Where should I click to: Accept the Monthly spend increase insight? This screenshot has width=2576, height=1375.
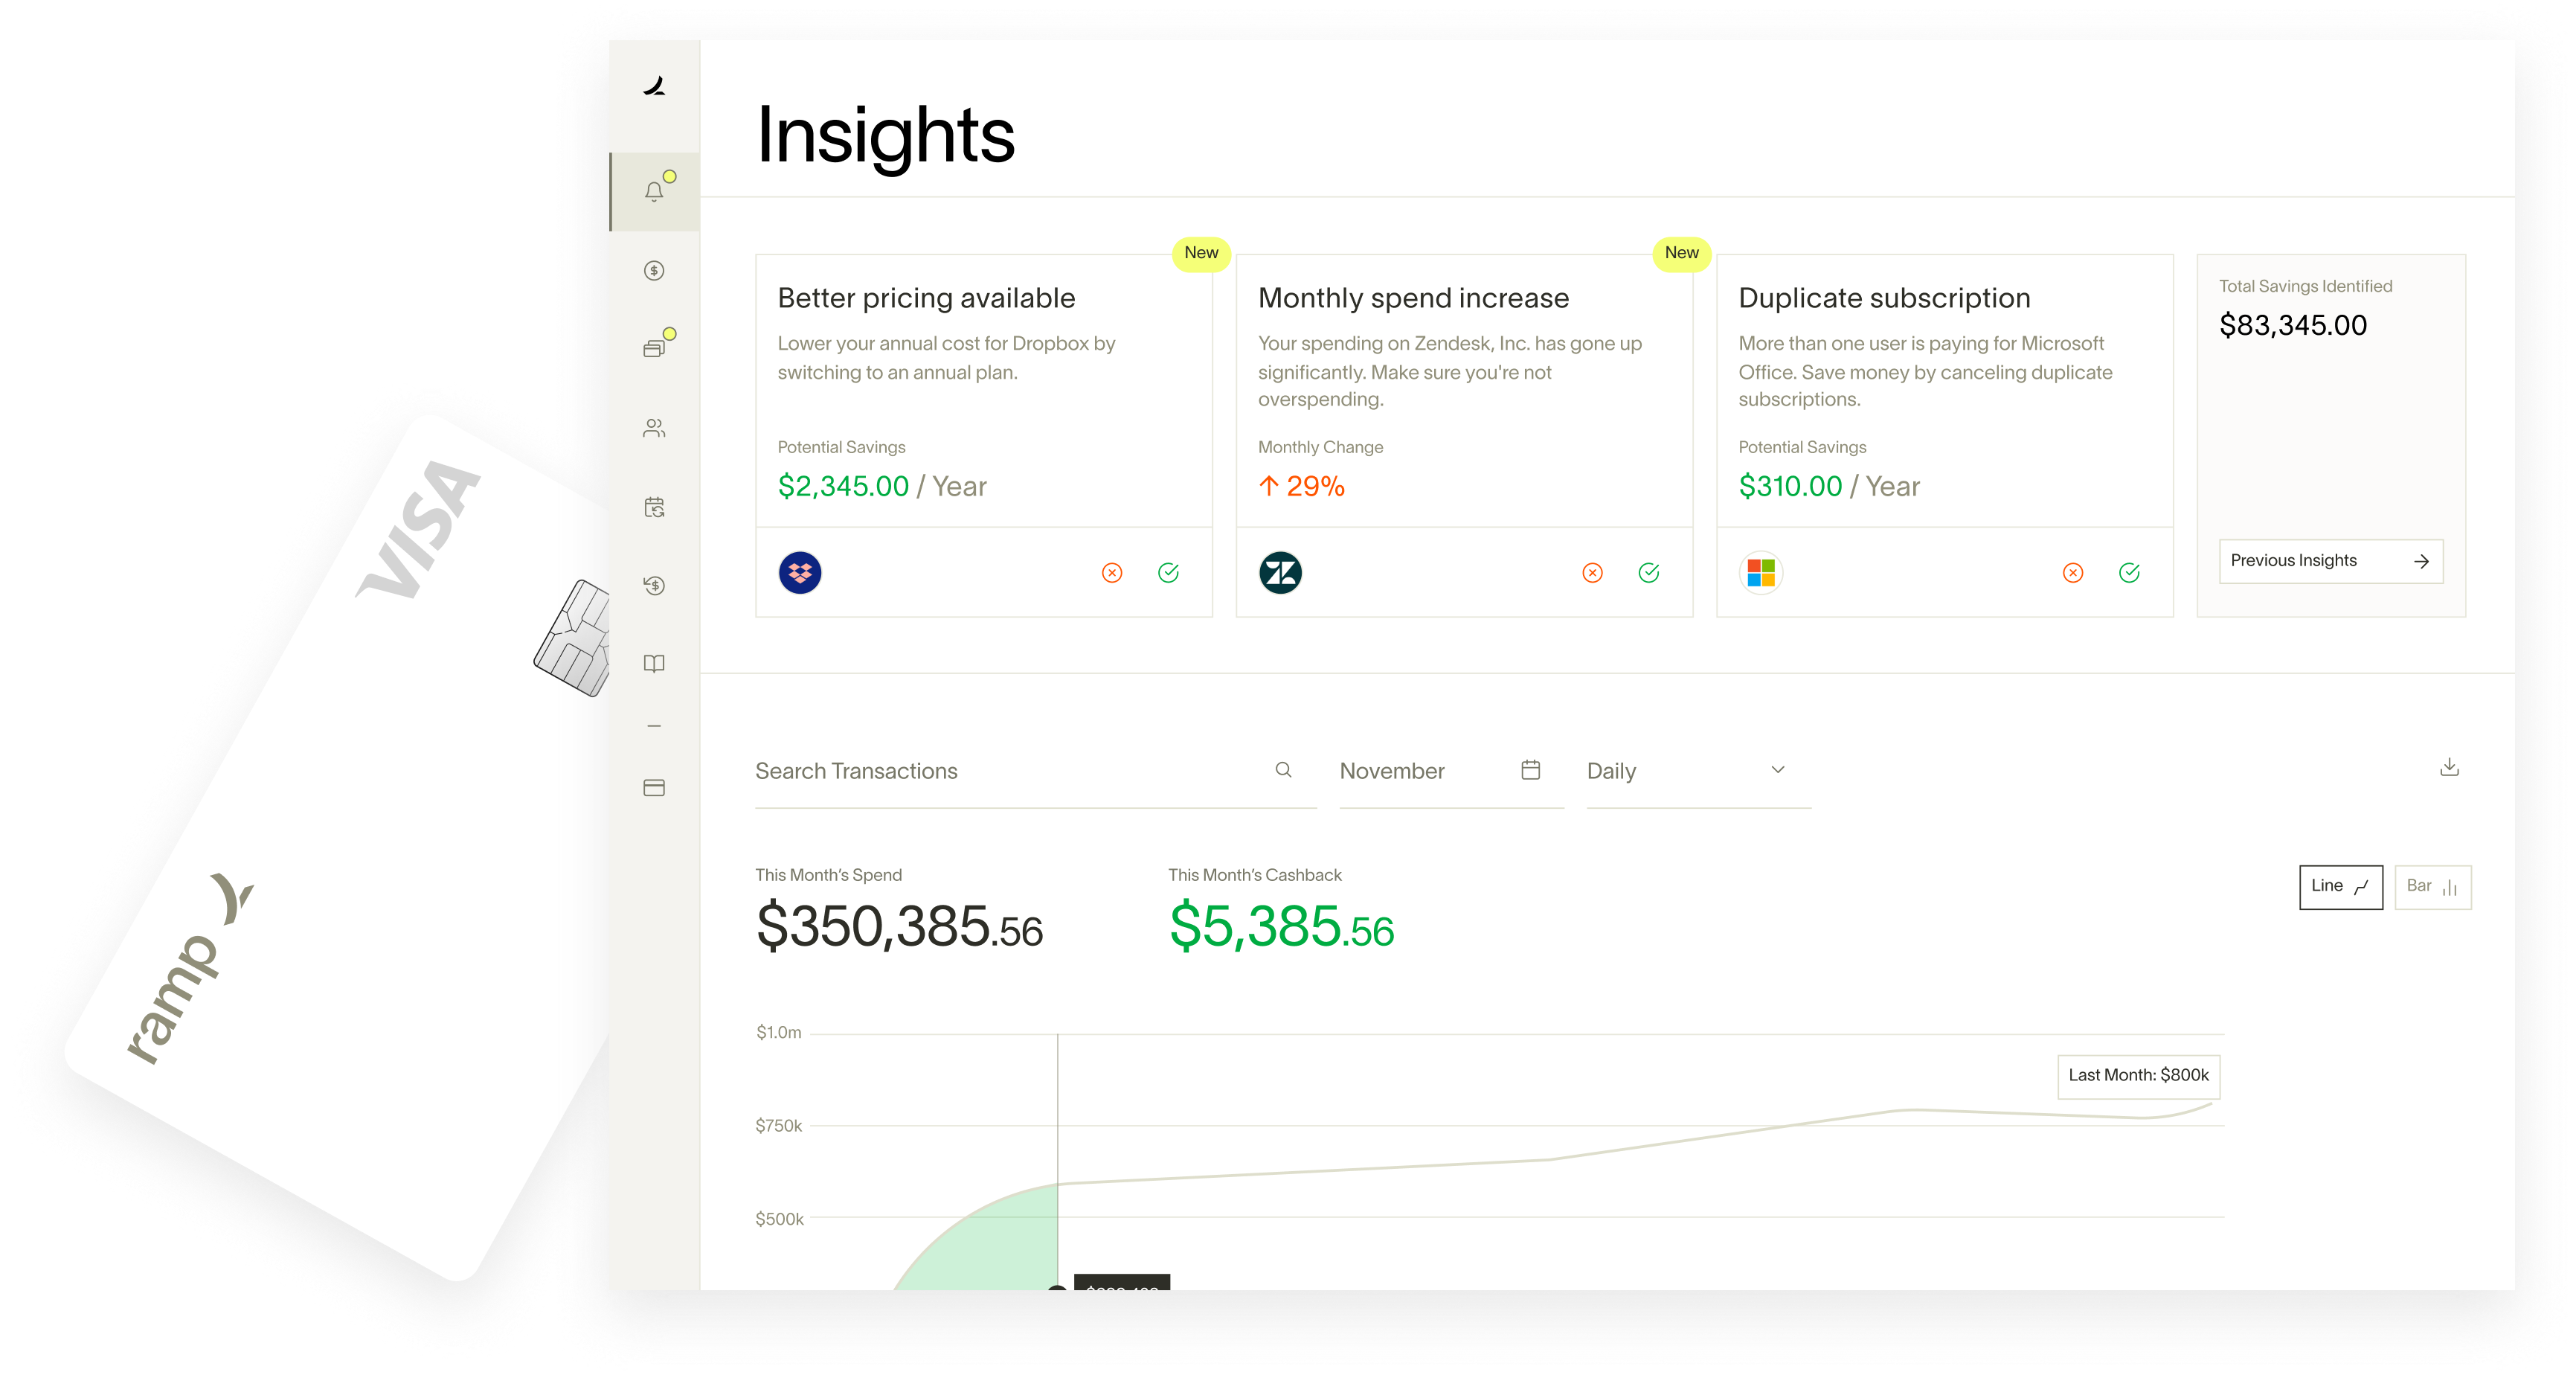[1649, 573]
